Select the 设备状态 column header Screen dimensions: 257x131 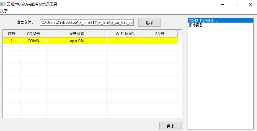77,33
